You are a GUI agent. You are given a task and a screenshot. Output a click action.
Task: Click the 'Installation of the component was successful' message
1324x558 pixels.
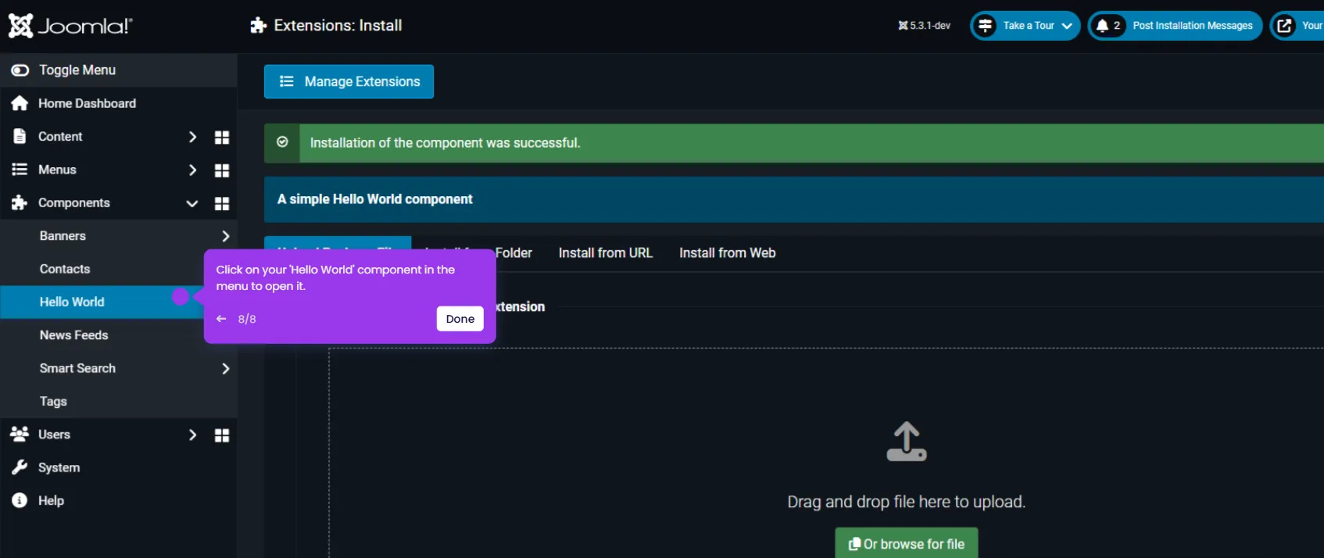[x=445, y=143]
